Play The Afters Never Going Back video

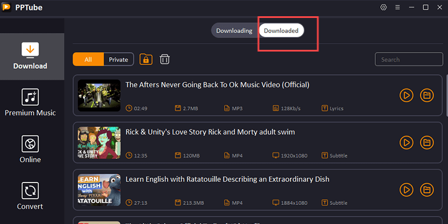click(407, 95)
